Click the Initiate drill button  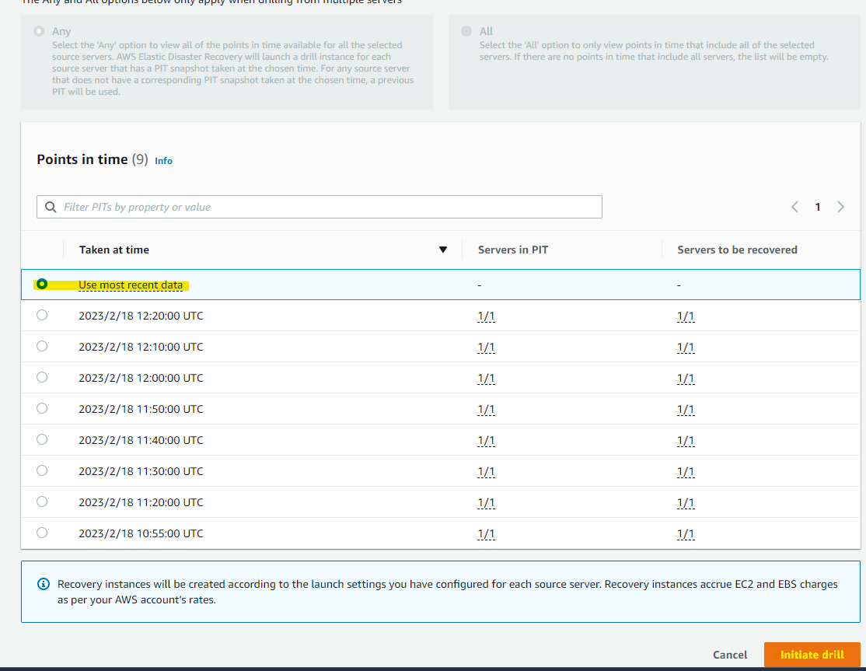click(812, 655)
